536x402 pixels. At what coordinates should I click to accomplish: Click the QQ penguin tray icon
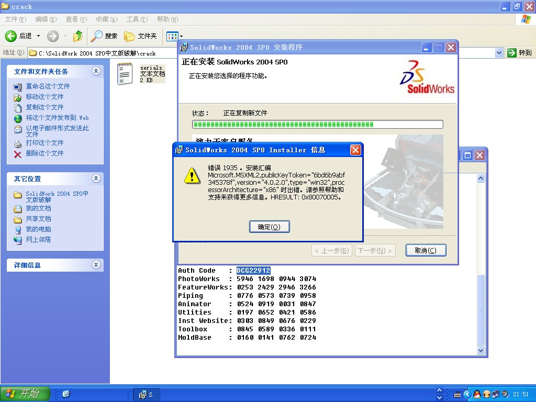pos(477,394)
